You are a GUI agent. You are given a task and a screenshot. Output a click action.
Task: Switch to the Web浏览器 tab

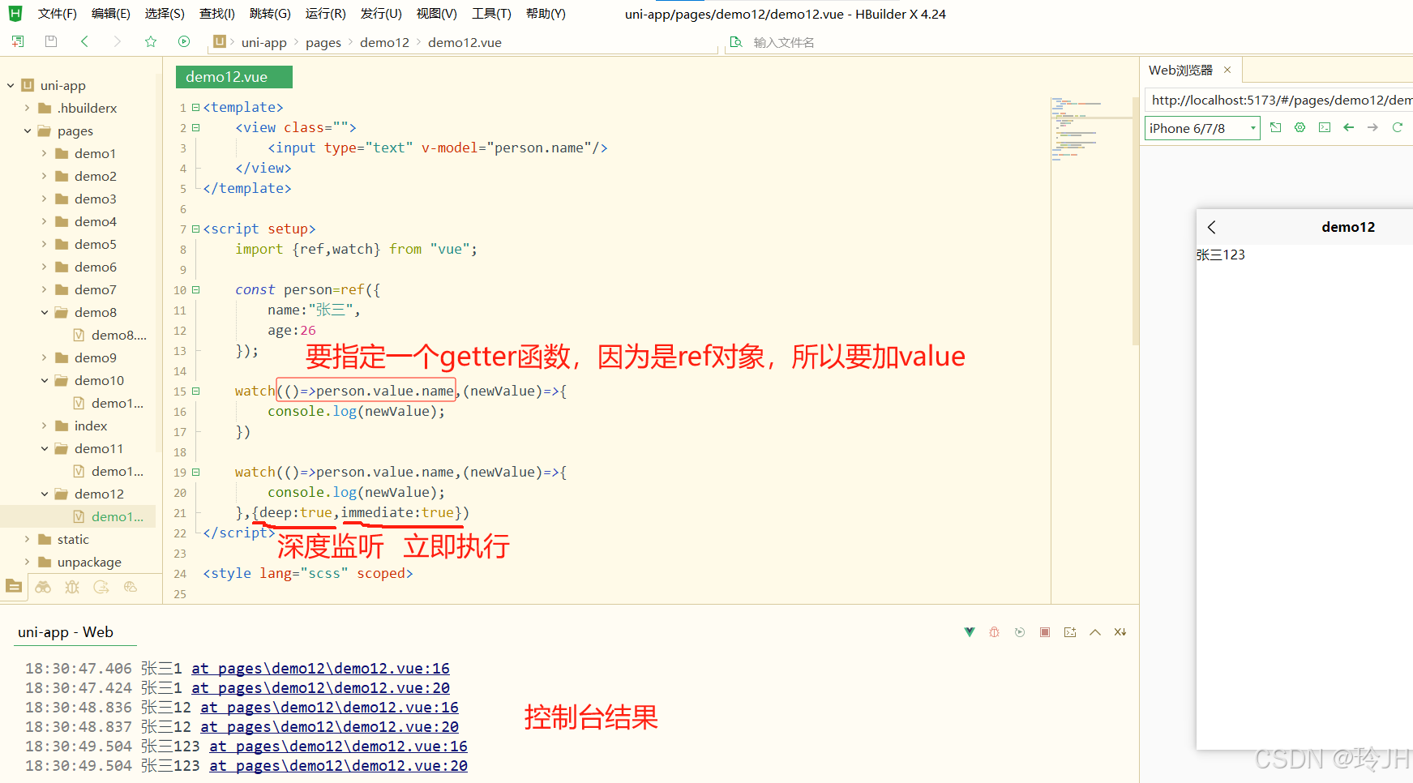[x=1180, y=70]
